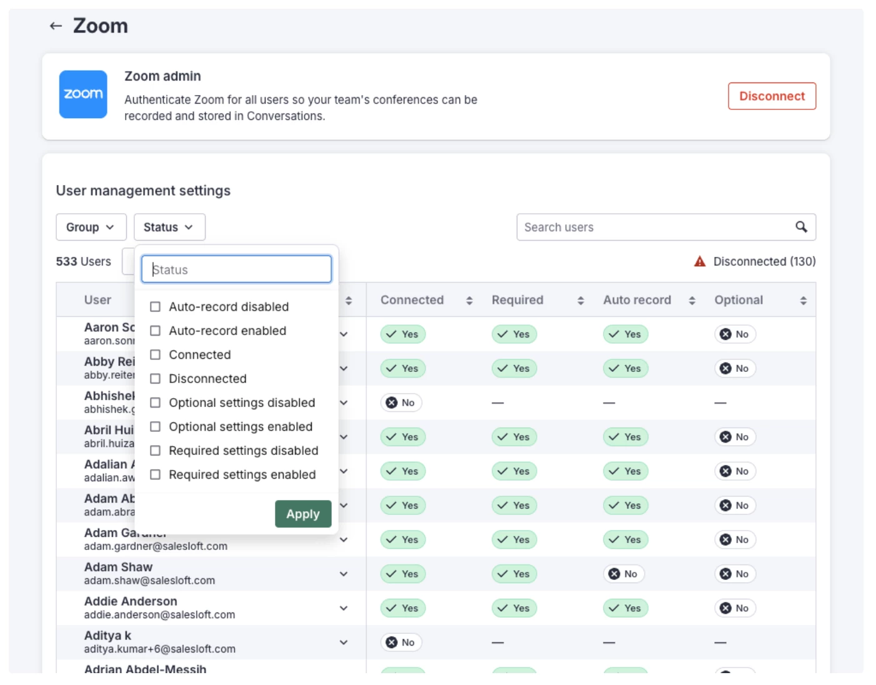The image size is (876, 685).
Task: Check Optional settings disabled filter
Action: pos(156,402)
